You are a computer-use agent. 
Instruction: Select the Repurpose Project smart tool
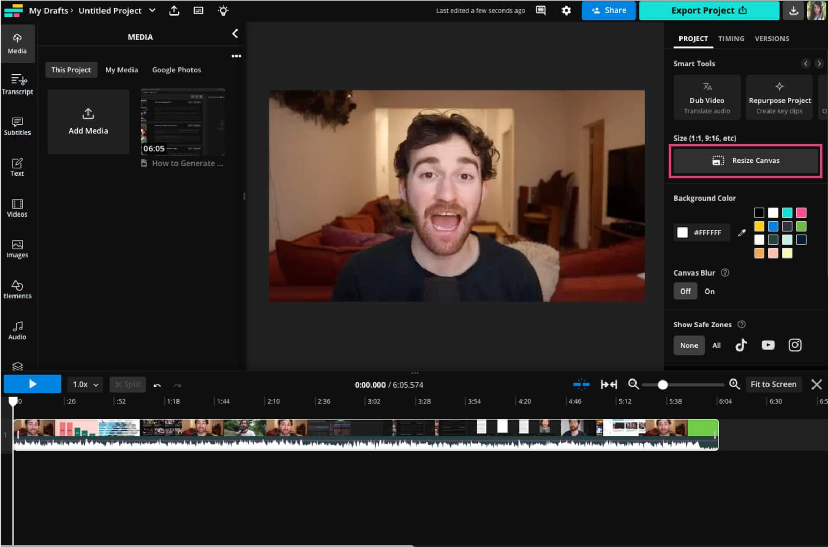[778, 98]
